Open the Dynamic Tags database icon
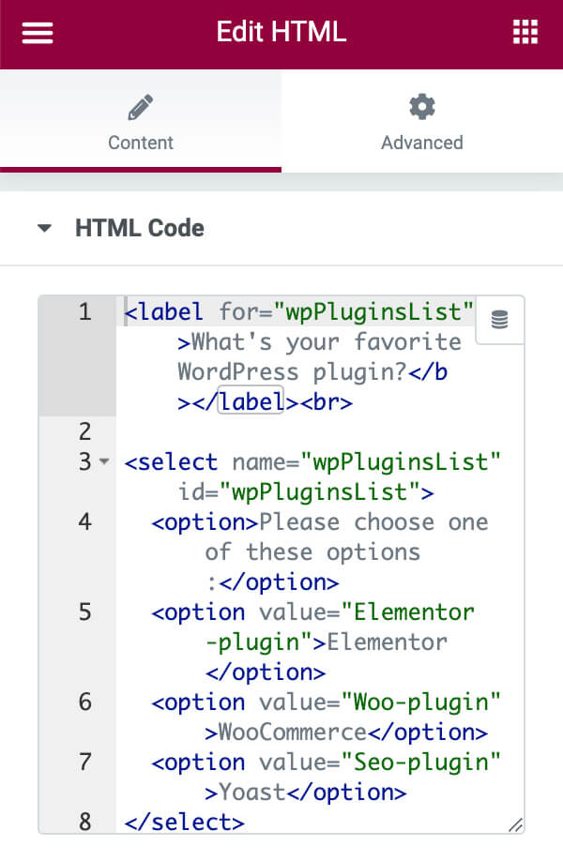The height and width of the screenshot is (861, 563). coord(499,320)
